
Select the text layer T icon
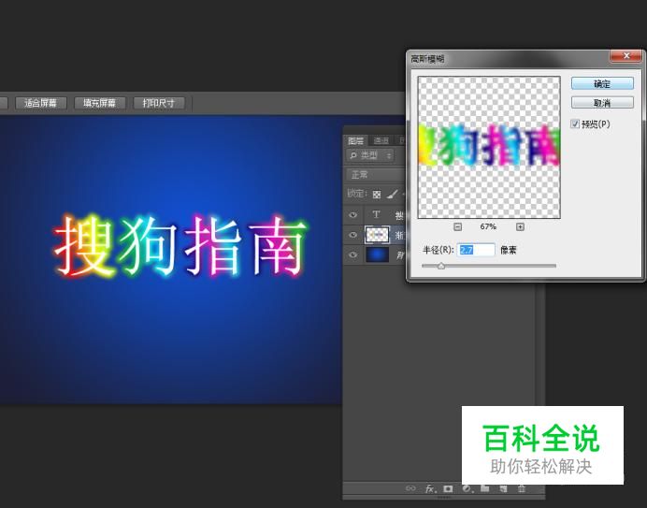tap(376, 214)
